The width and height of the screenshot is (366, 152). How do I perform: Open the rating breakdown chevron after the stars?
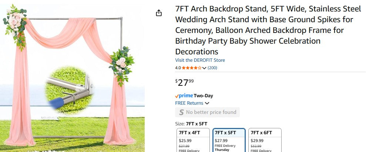coord(204,68)
